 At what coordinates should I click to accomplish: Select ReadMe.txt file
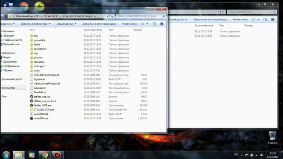click(40, 92)
